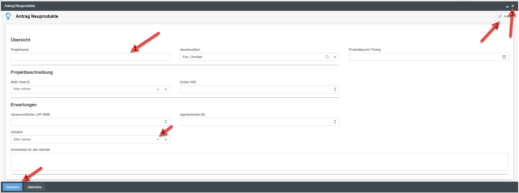Clear the Verantwortlich field with X icon

click(335, 57)
